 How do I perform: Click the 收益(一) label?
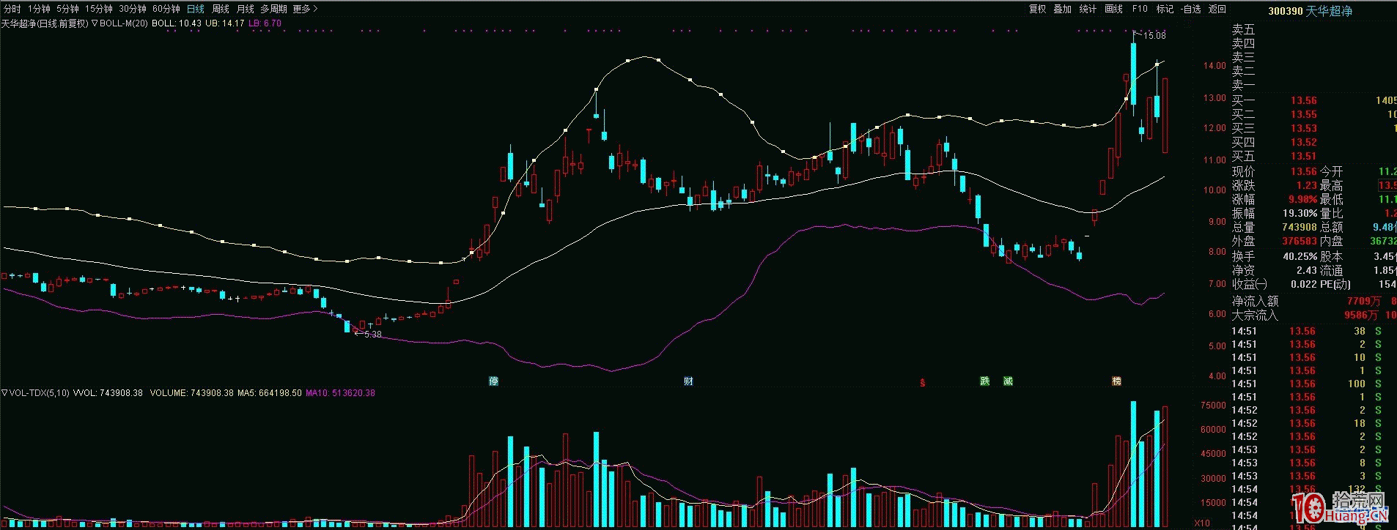(x=1250, y=284)
